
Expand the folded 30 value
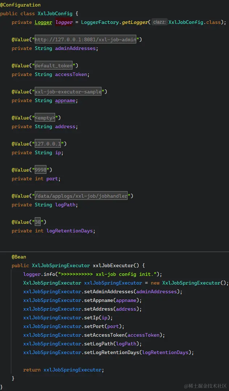pyautogui.click(x=38, y=222)
